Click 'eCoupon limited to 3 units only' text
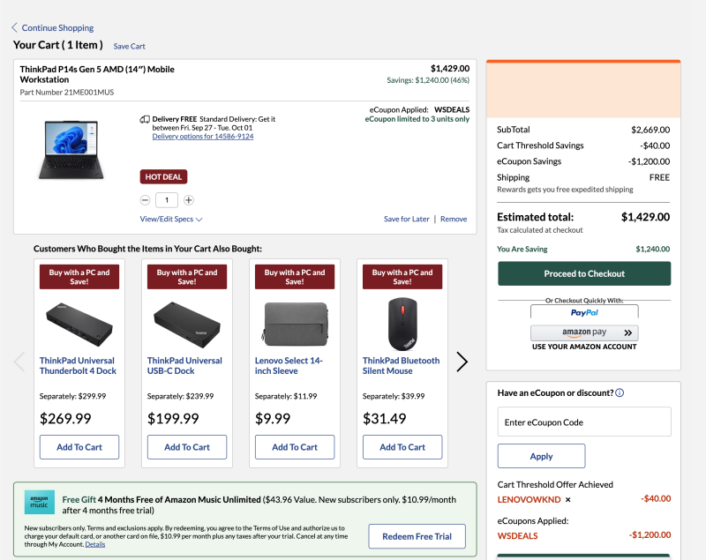 tap(417, 119)
